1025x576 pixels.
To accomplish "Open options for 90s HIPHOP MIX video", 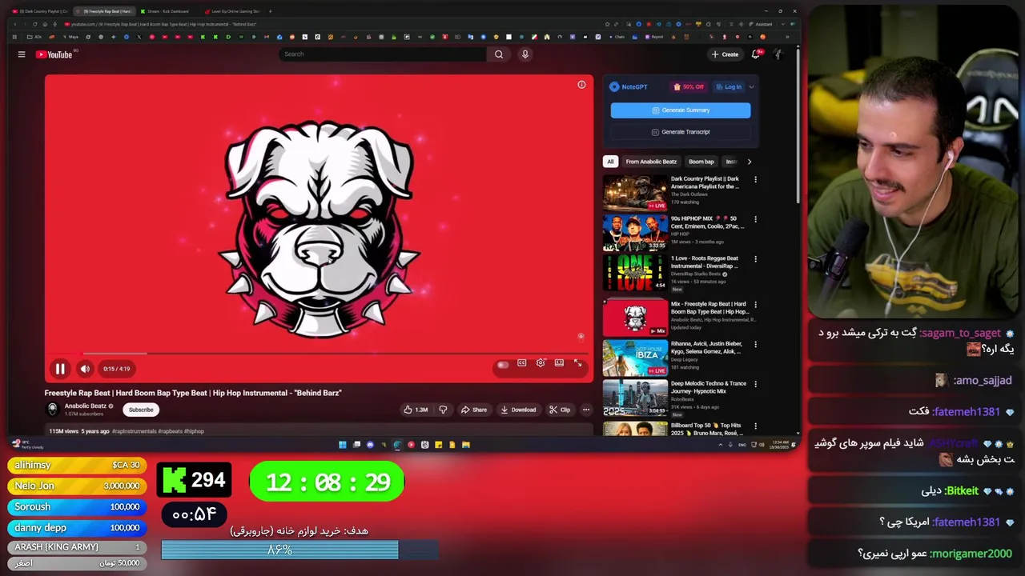I will (755, 219).
